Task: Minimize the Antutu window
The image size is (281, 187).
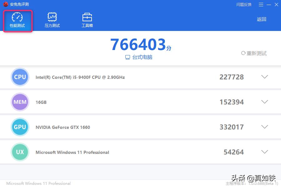Action: pyautogui.click(x=269, y=5)
